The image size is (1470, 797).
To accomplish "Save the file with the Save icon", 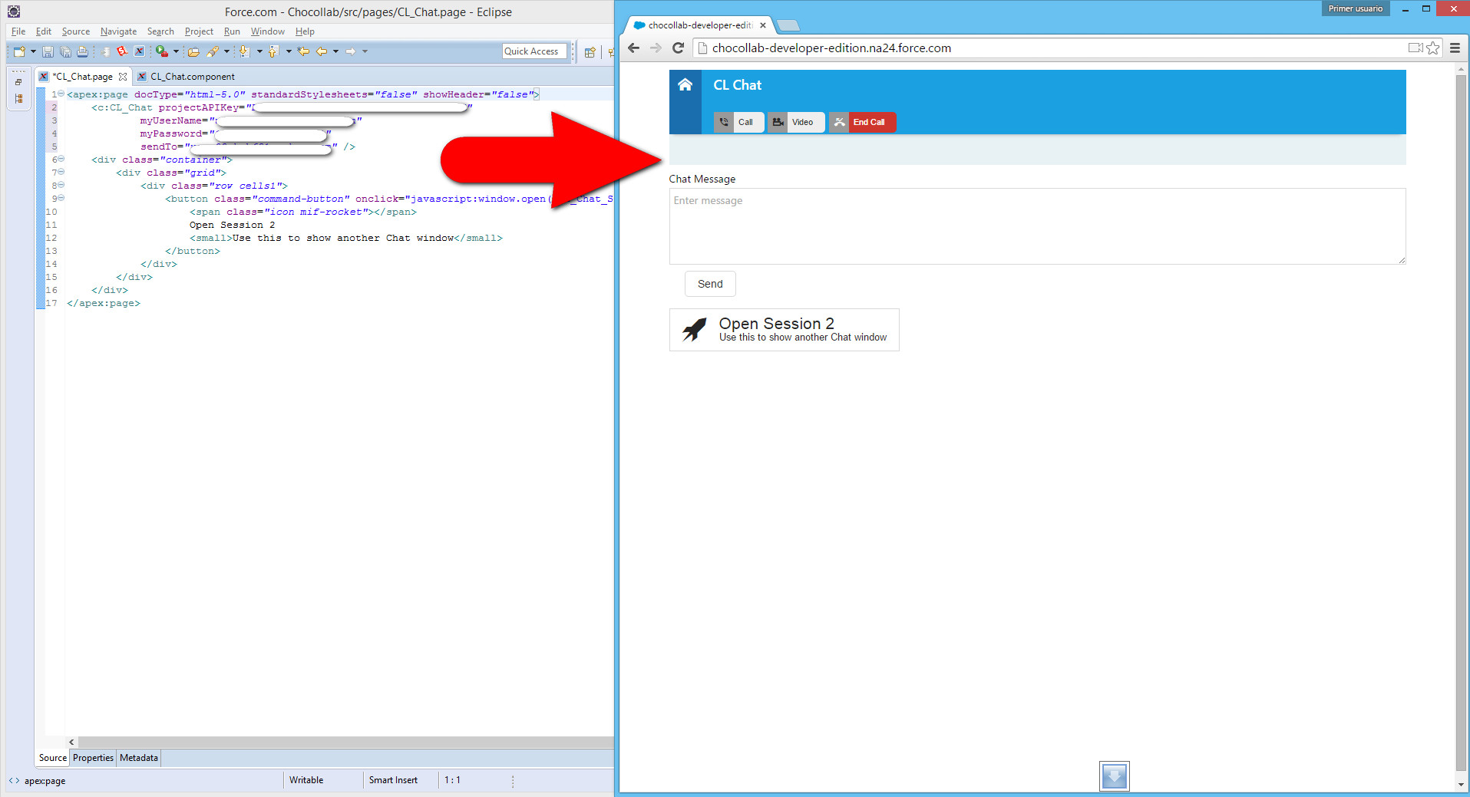I will 48,51.
